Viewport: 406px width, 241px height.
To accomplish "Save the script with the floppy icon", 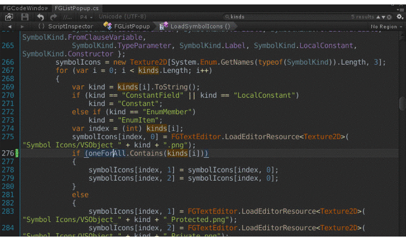I will [x=25, y=17].
